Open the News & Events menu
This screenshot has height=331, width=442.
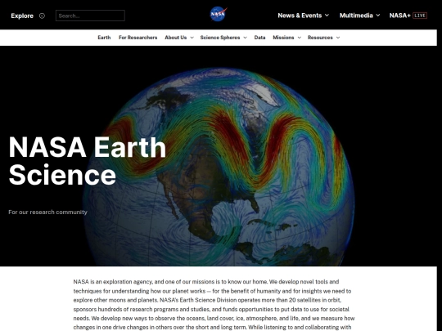(x=300, y=16)
